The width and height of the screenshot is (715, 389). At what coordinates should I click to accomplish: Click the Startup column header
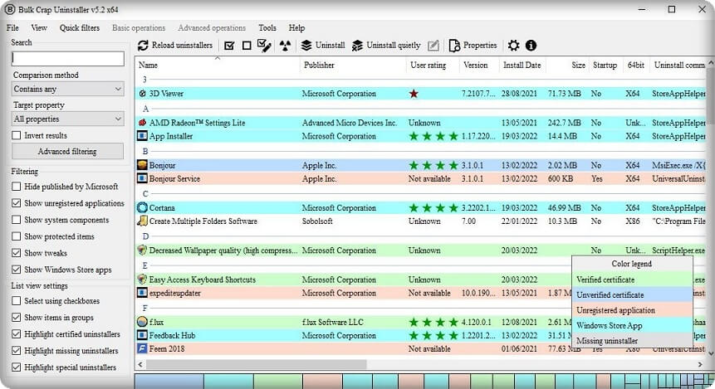point(605,66)
